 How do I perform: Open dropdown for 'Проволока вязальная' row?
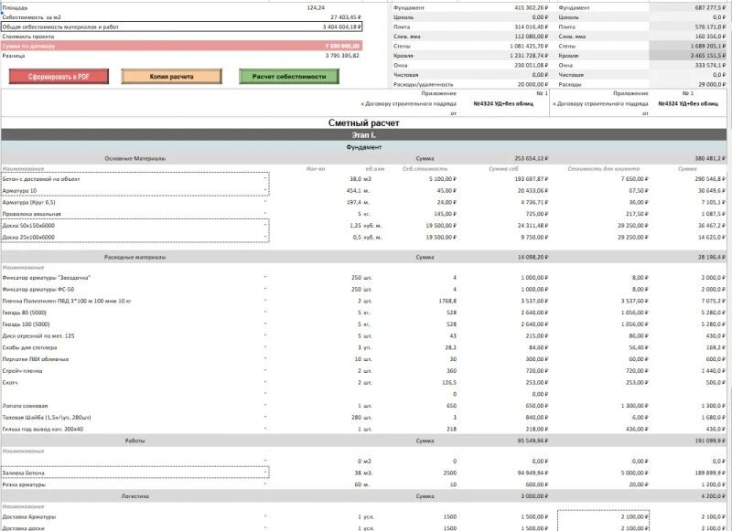265,214
